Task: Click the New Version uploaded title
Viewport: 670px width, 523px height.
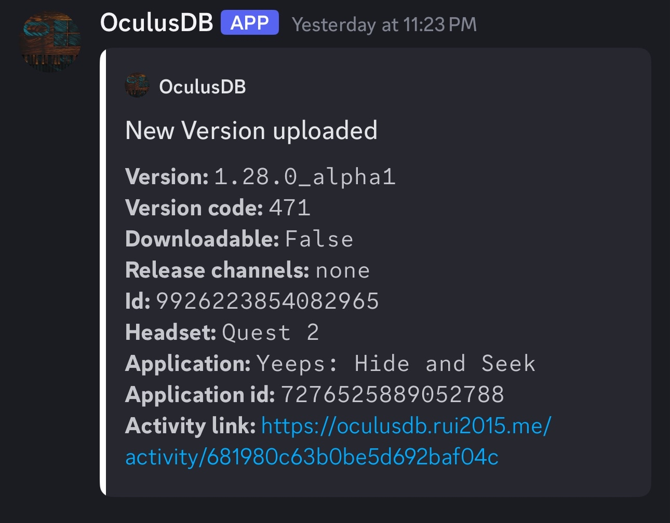Action: tap(251, 130)
